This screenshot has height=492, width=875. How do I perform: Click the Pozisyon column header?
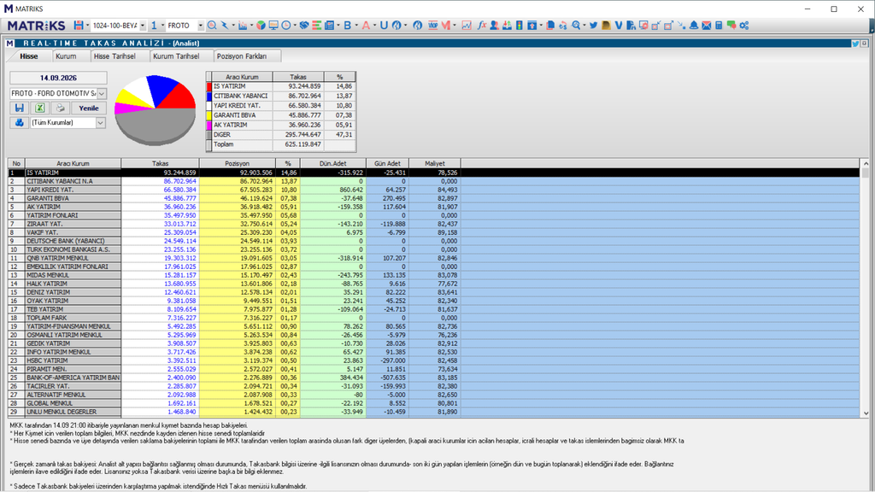(238, 163)
